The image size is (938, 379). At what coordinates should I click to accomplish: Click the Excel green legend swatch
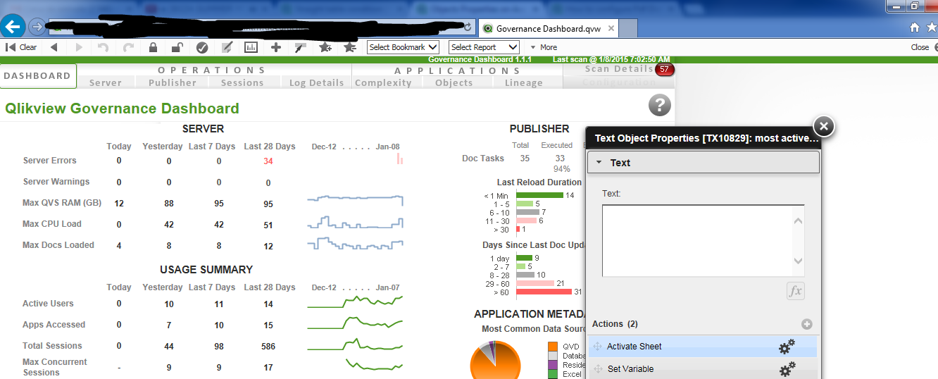click(553, 374)
